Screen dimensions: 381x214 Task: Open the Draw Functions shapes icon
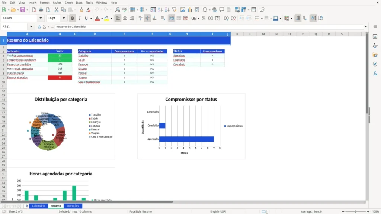click(x=262, y=10)
